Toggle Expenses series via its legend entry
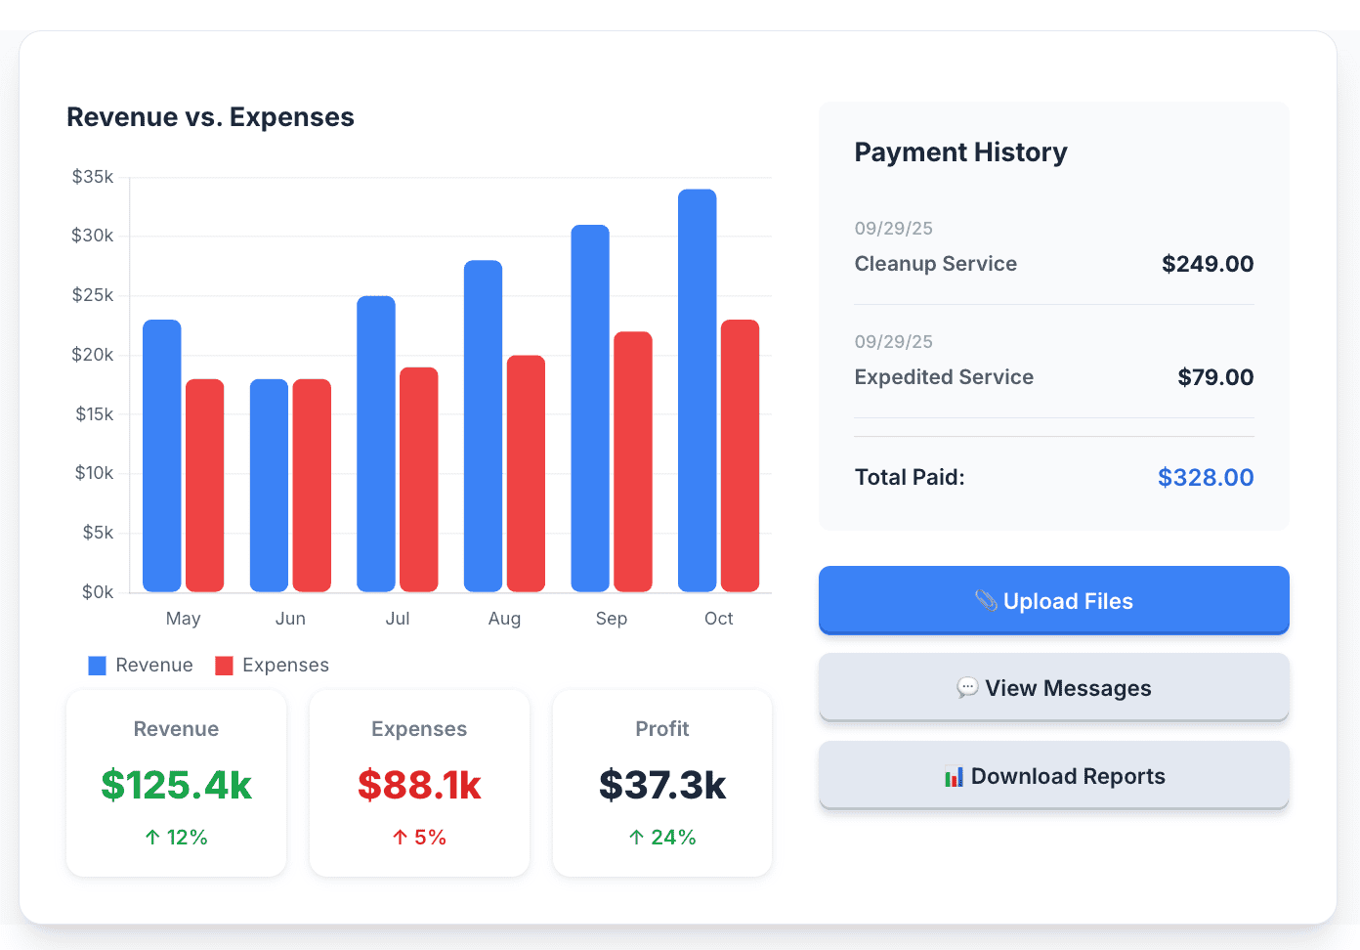Image resolution: width=1360 pixels, height=950 pixels. pos(272,665)
